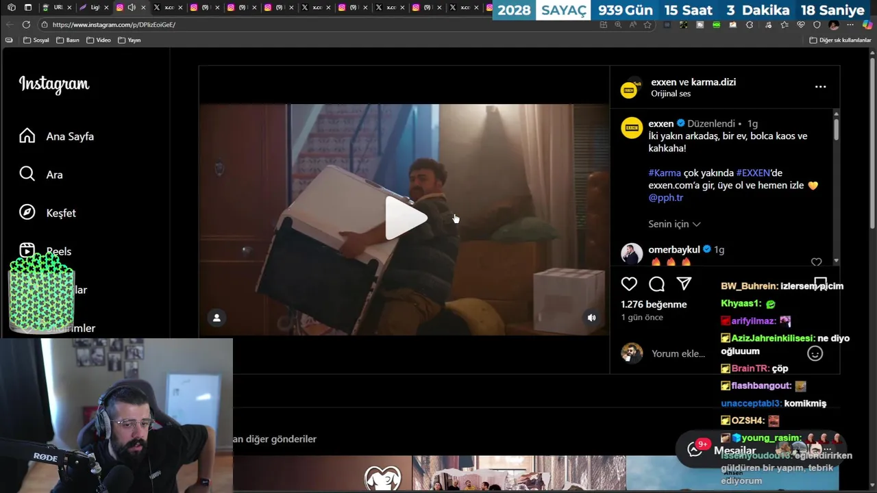Click the Instagram logo

[54, 84]
